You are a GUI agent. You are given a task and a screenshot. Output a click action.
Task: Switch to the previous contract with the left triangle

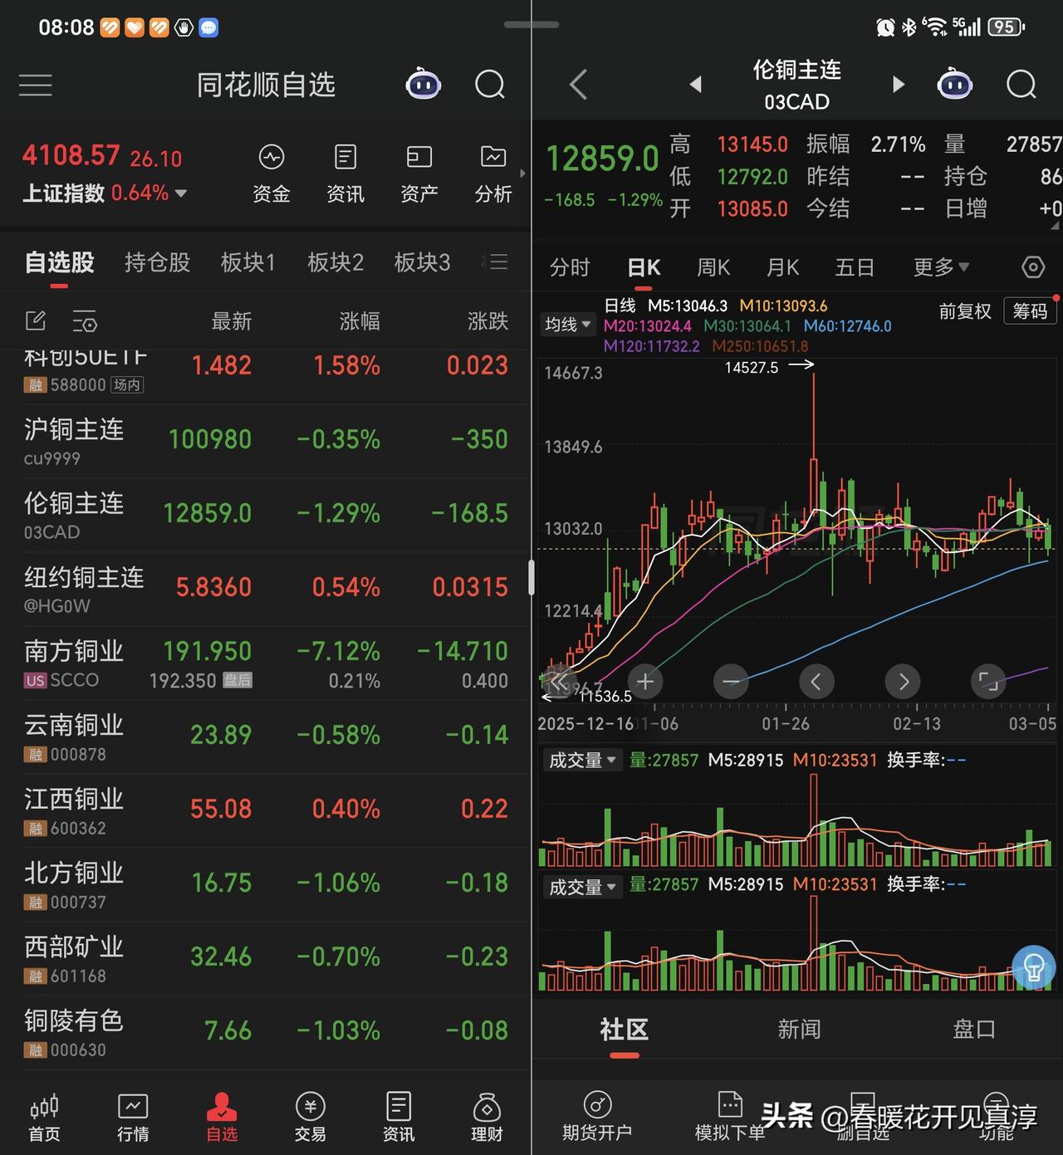tap(696, 84)
